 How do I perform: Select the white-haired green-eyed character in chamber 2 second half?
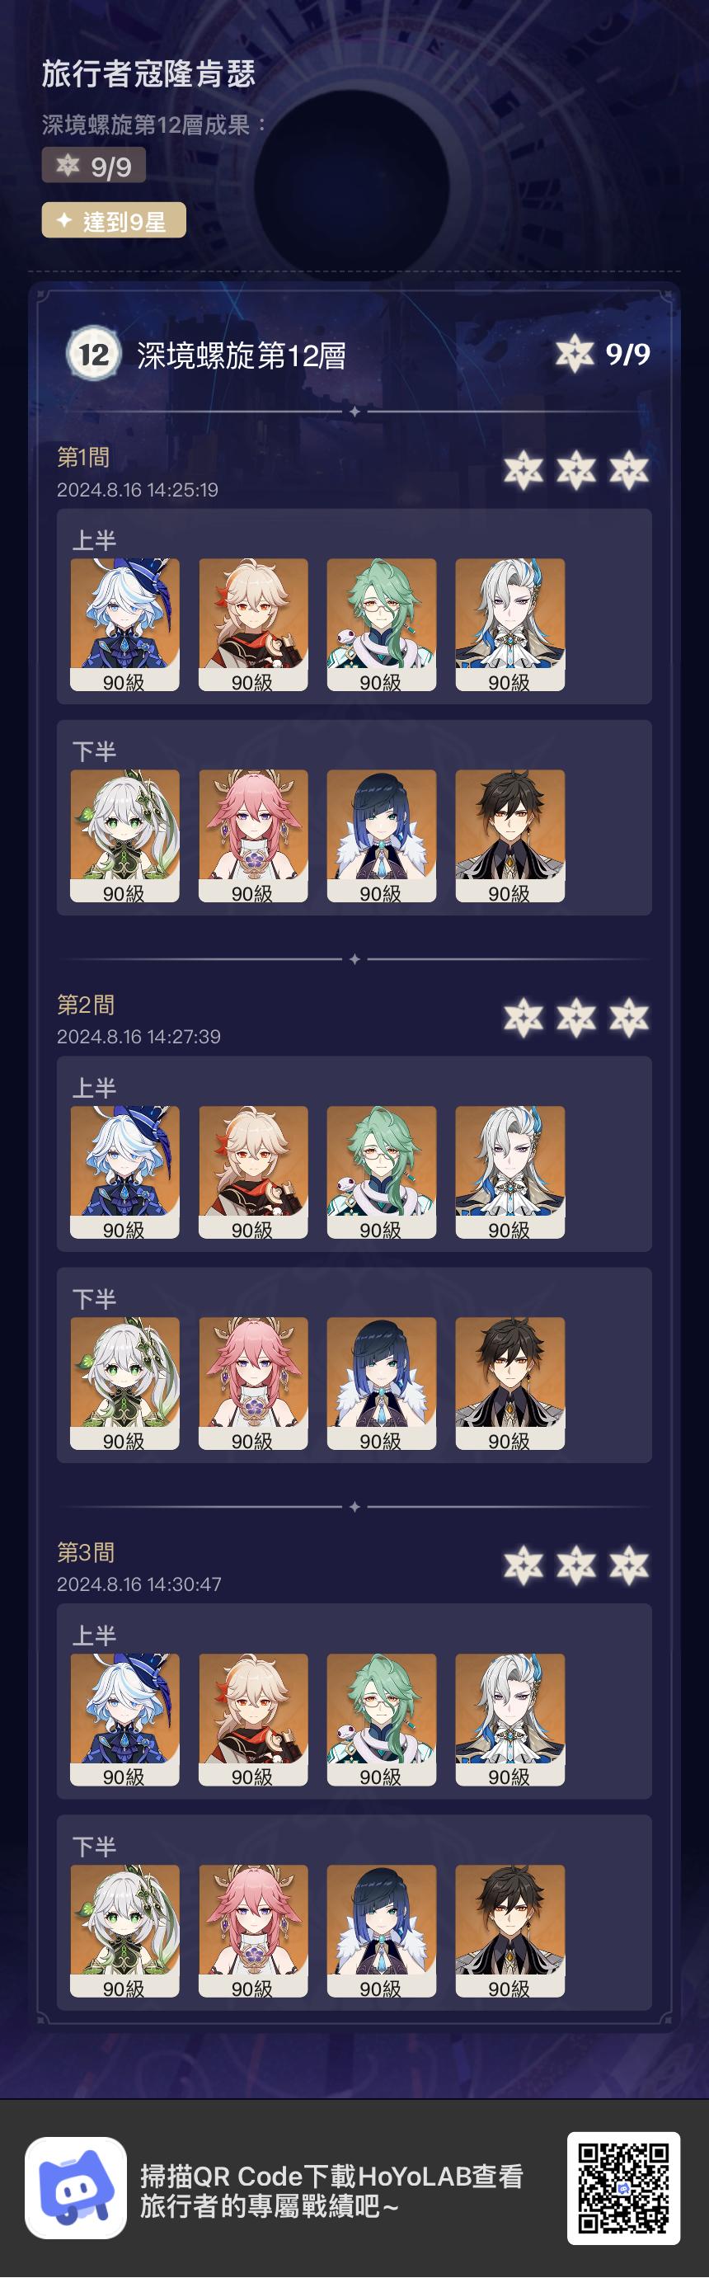coord(124,1384)
